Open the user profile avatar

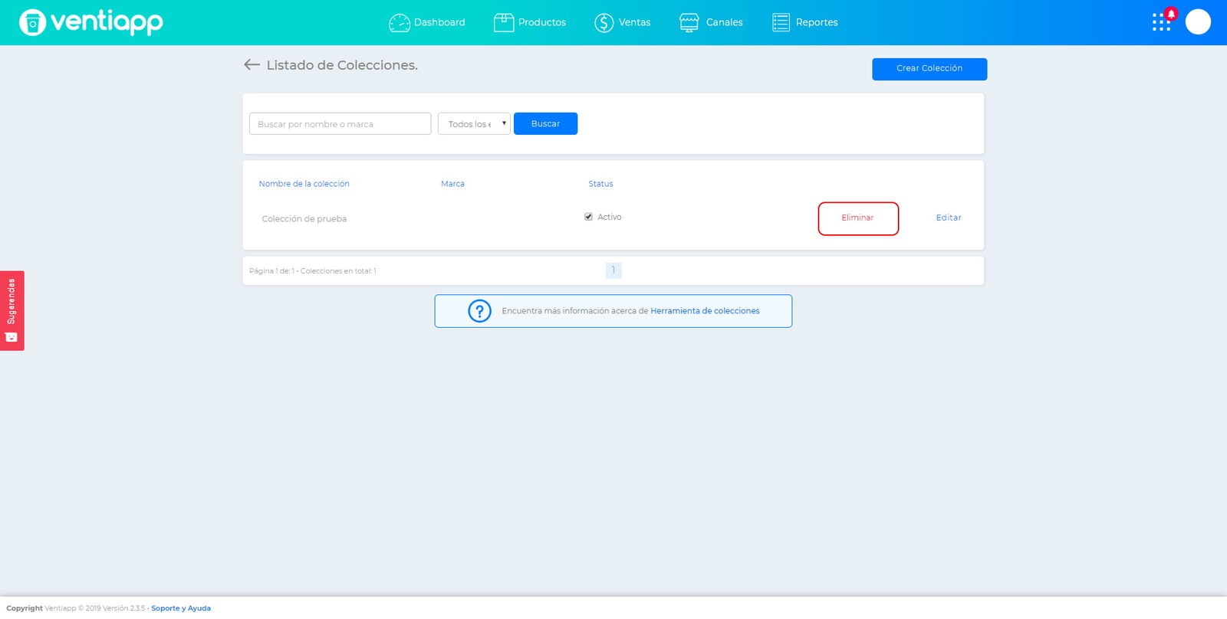point(1198,22)
